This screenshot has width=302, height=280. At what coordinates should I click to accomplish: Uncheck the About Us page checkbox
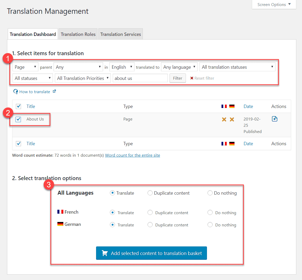click(18, 119)
